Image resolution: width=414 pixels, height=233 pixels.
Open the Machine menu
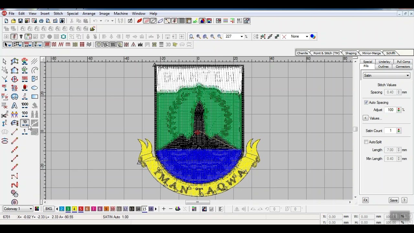tap(121, 14)
